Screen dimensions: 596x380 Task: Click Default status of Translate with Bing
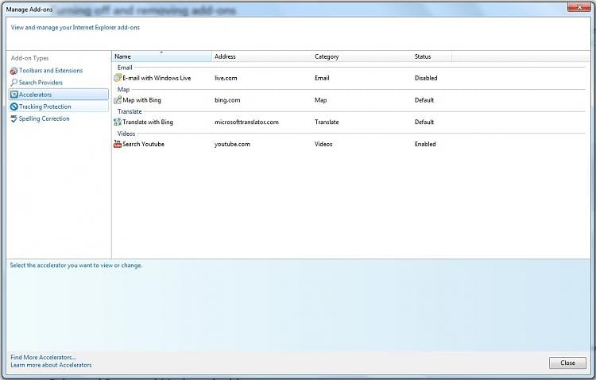click(x=424, y=122)
